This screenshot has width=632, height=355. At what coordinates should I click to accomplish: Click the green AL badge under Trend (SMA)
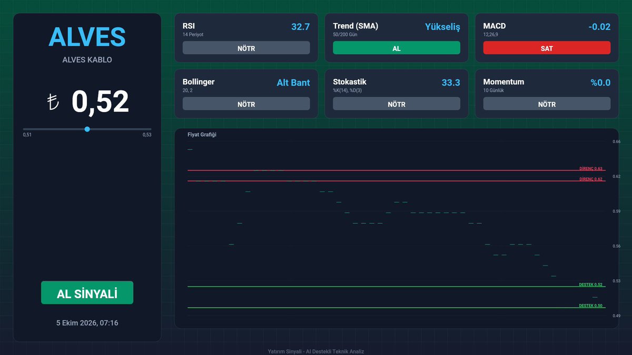[397, 48]
